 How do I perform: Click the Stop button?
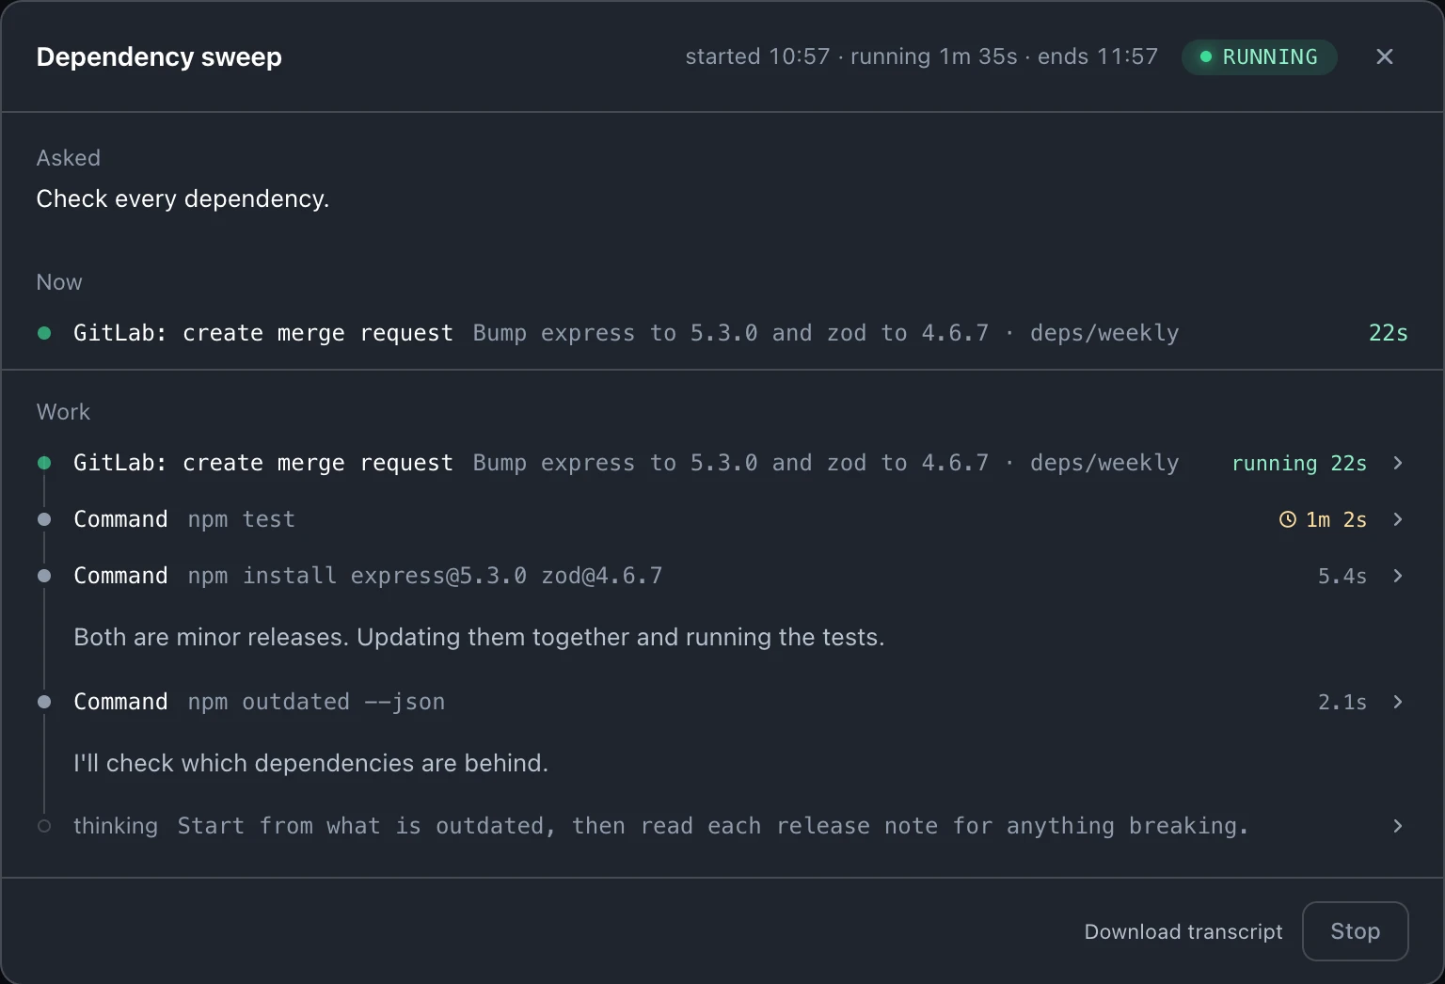tap(1355, 931)
